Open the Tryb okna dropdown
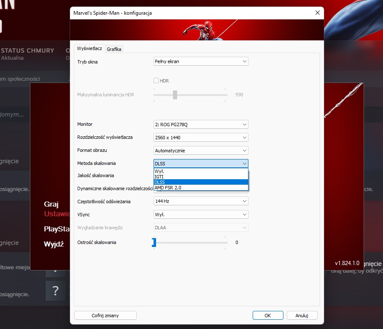 click(201, 61)
